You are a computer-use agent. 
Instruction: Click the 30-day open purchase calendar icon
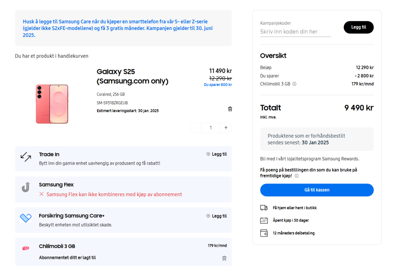[264, 220]
